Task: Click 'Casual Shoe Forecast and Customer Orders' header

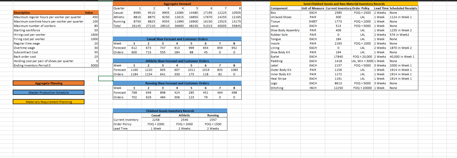Action: (x=177, y=39)
